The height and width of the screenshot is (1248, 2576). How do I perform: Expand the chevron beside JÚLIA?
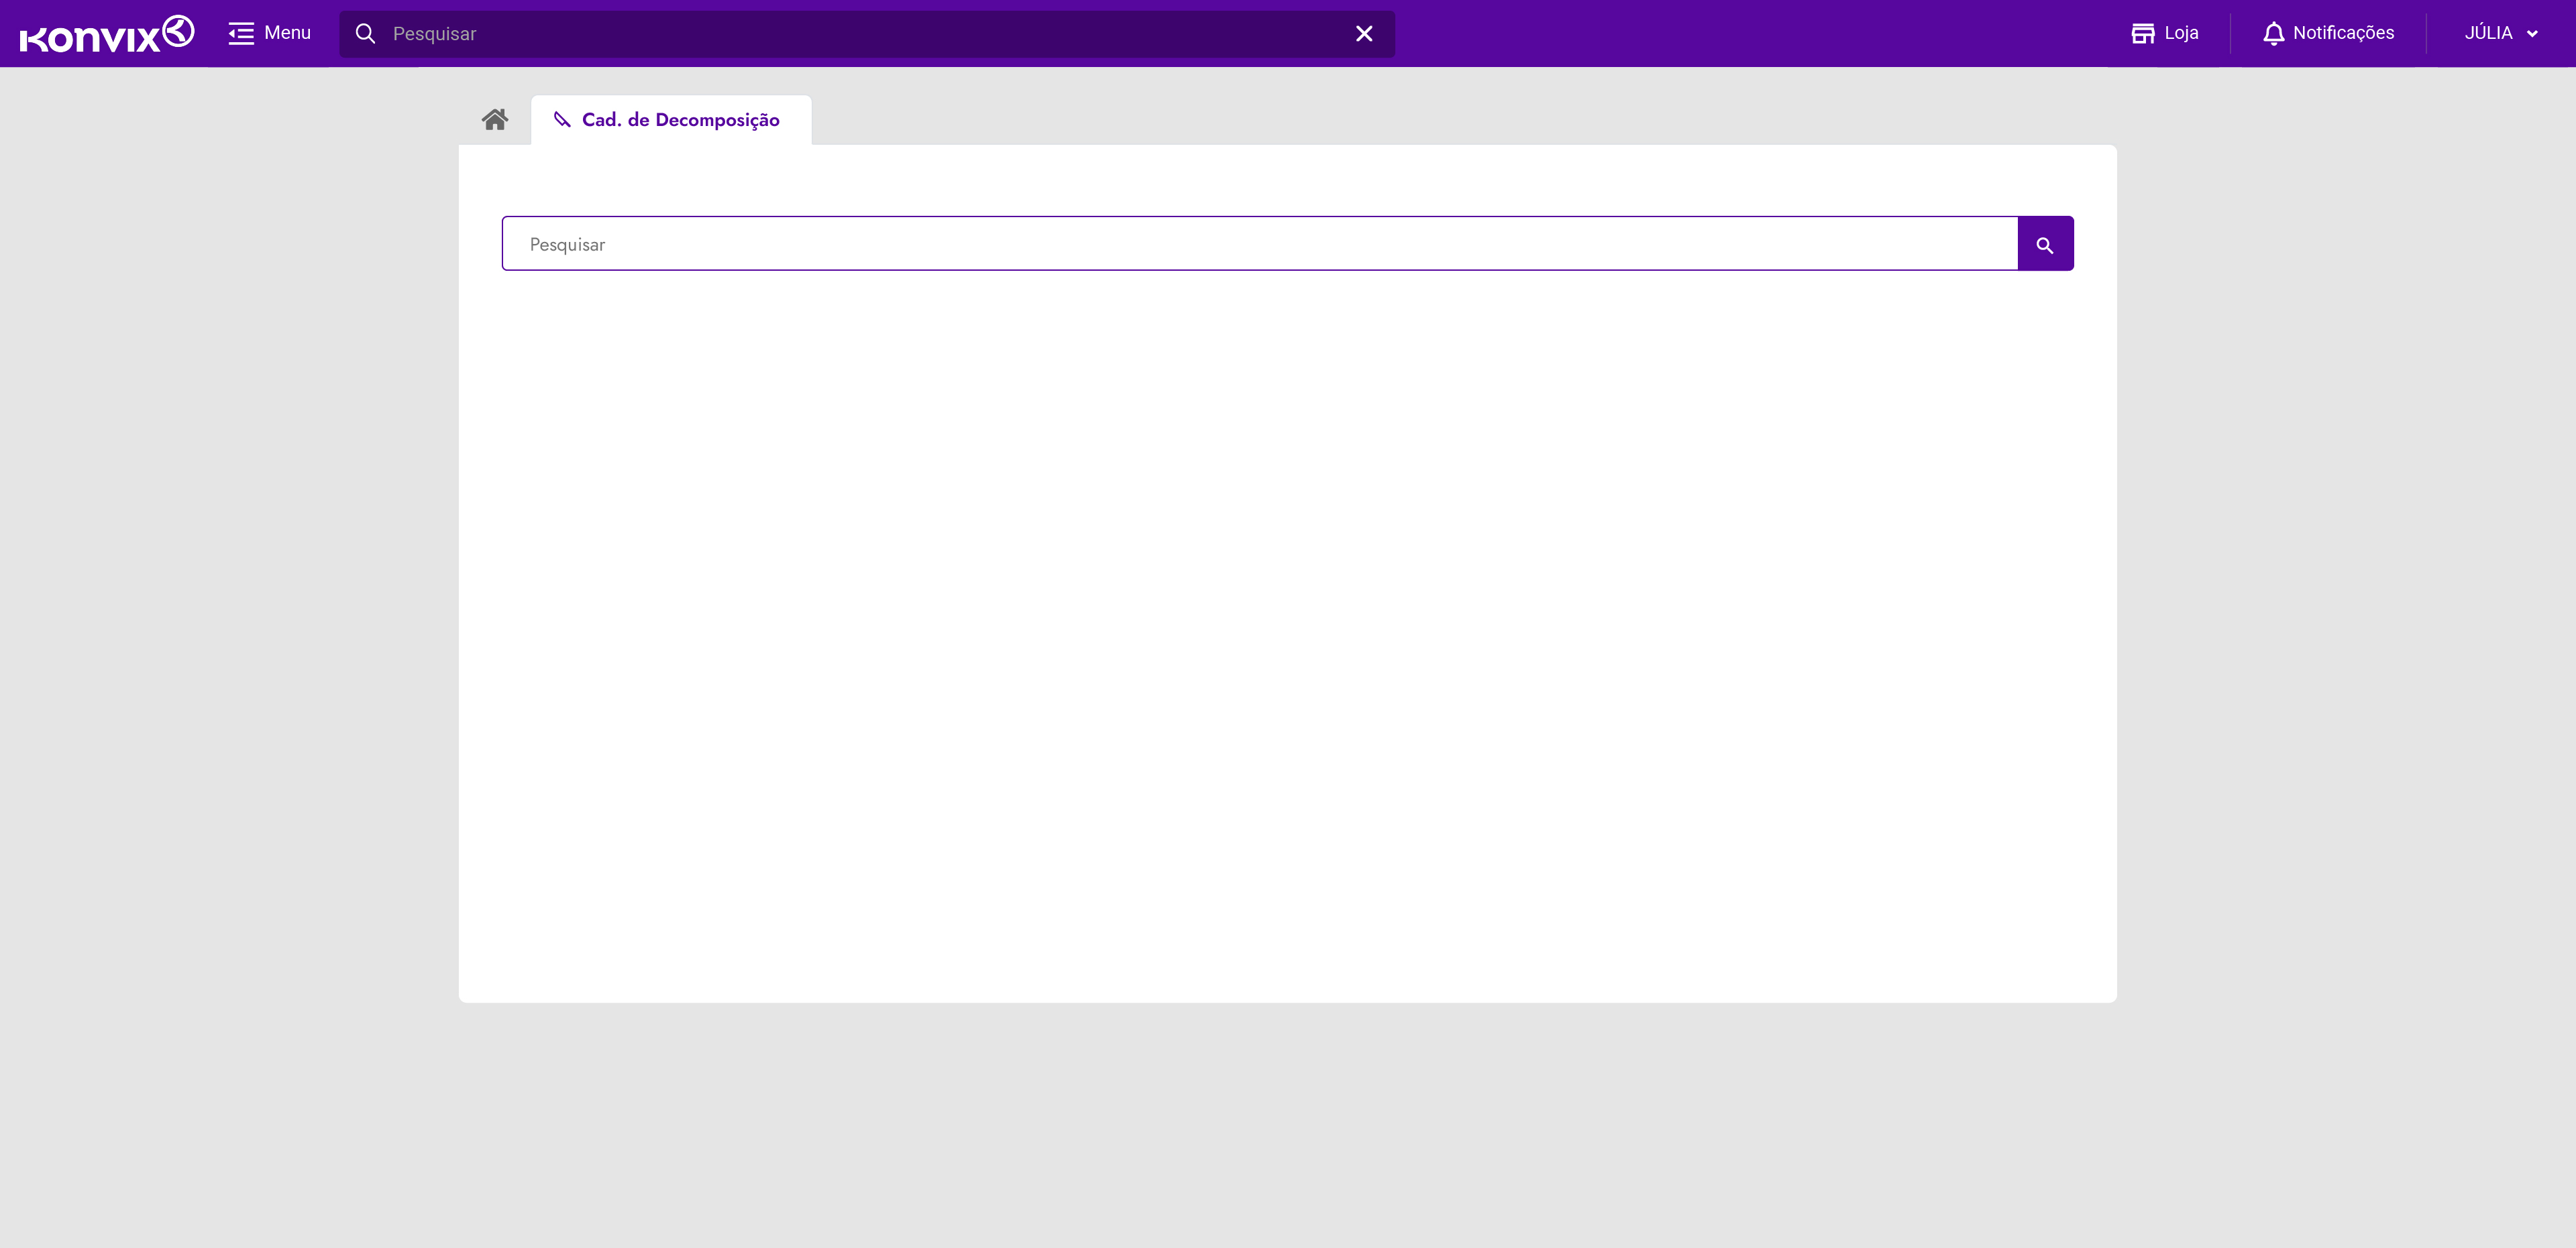point(2532,34)
